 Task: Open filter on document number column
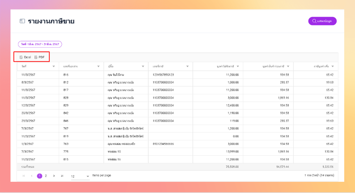coord(98,66)
